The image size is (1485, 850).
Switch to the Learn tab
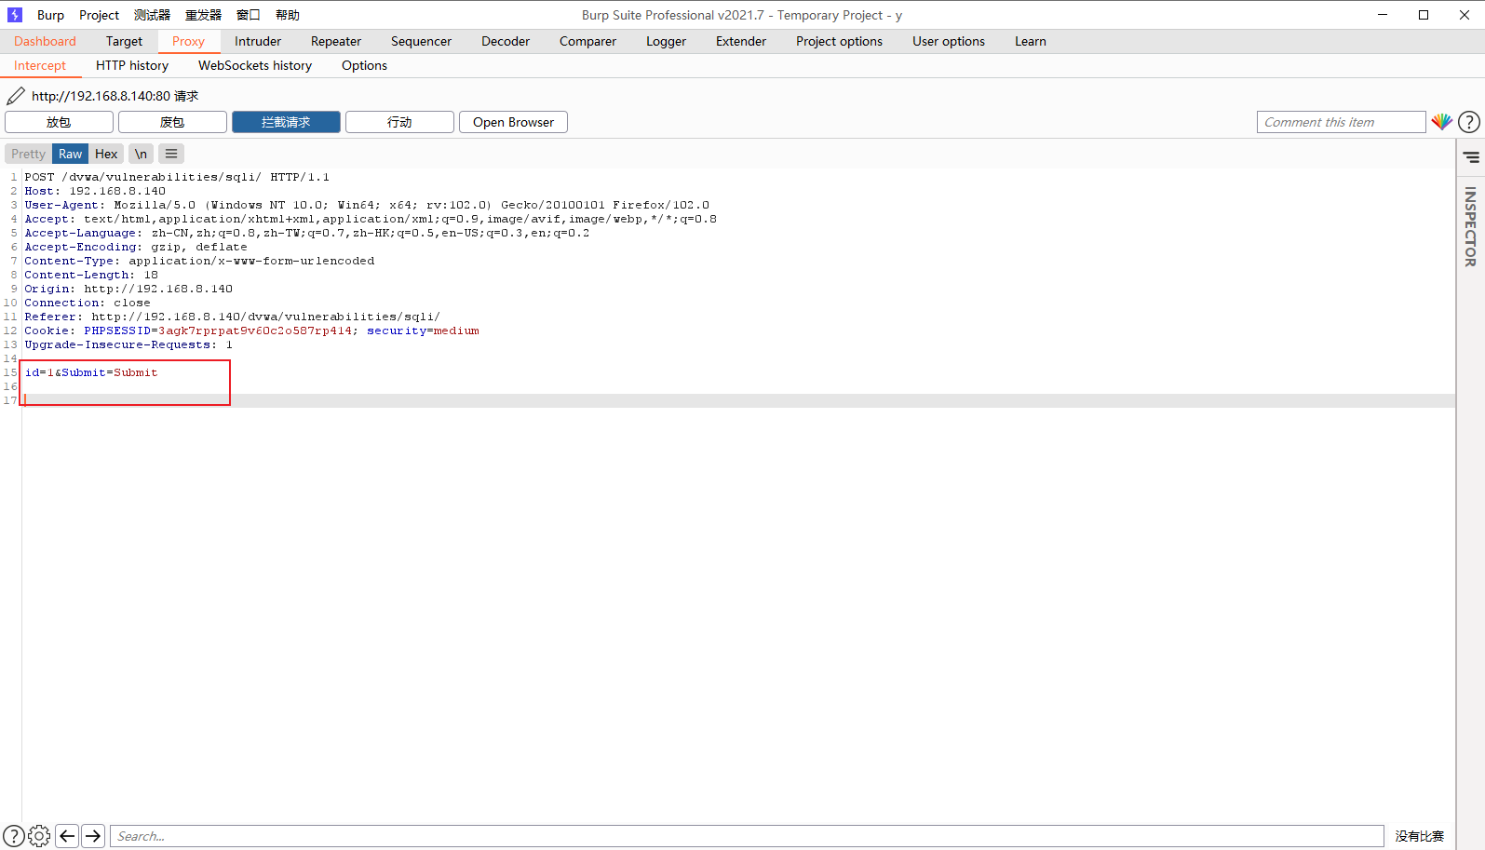click(x=1031, y=41)
